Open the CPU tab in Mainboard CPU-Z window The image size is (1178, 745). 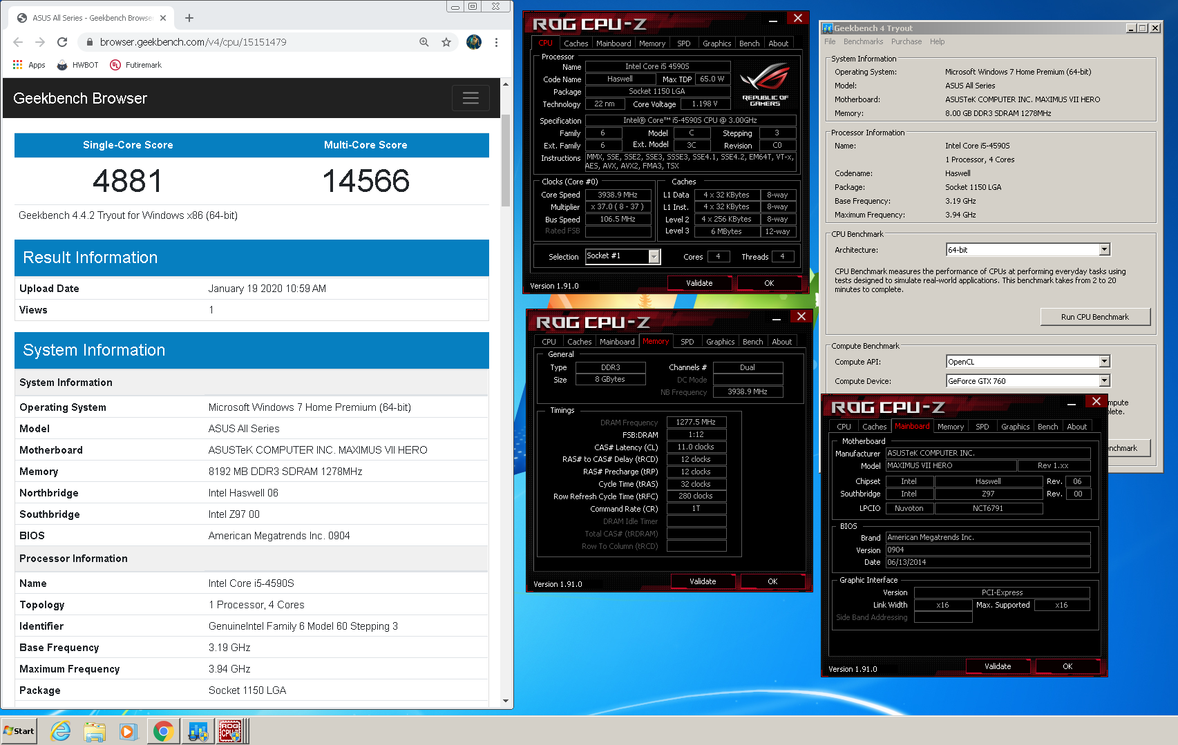tap(844, 426)
